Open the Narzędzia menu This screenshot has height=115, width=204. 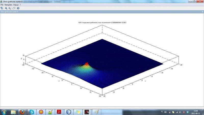click(x=8, y=5)
